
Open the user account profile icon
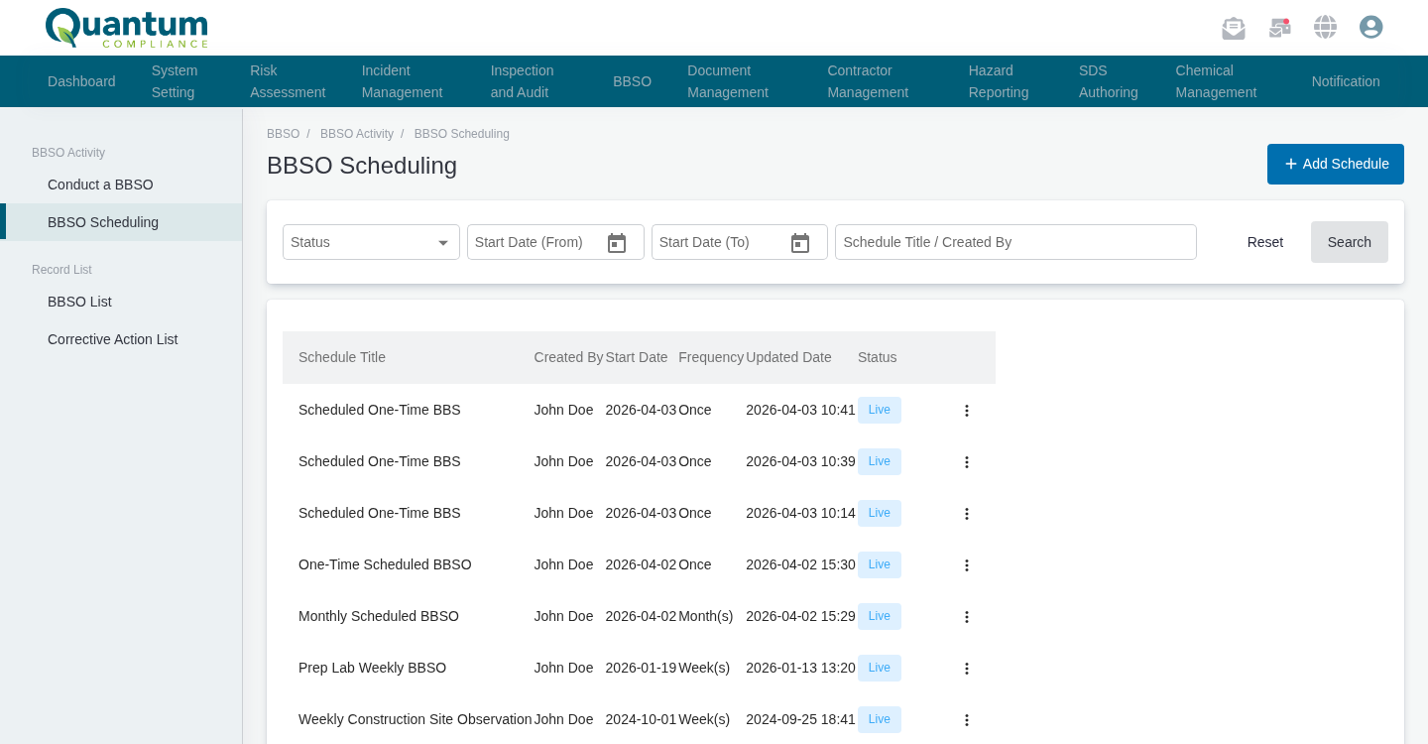point(1371,27)
